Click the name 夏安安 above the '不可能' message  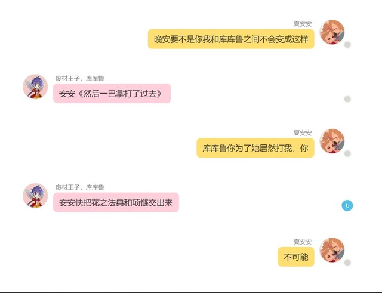click(303, 242)
